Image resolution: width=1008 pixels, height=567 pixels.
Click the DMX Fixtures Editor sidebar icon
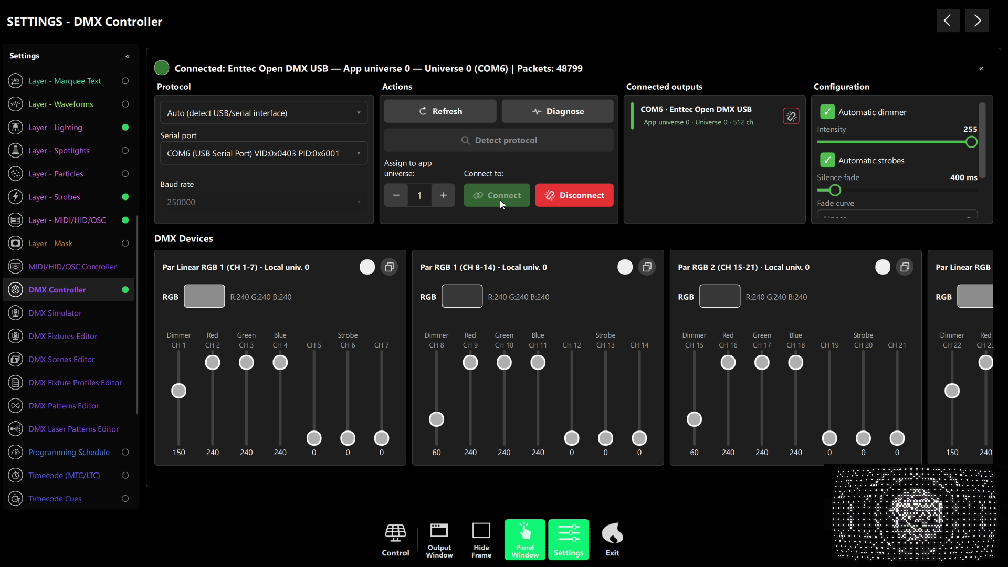(16, 336)
